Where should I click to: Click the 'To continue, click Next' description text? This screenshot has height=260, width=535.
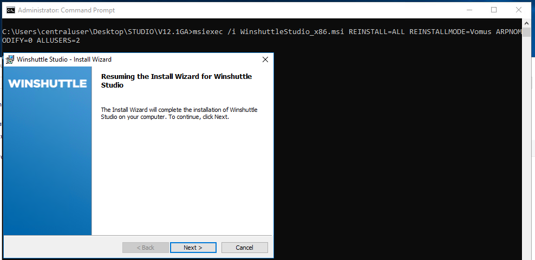pos(179,114)
